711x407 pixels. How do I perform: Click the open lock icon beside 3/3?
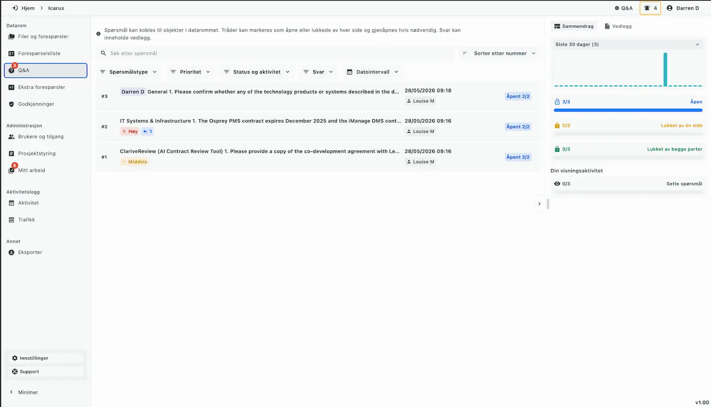[x=557, y=102]
